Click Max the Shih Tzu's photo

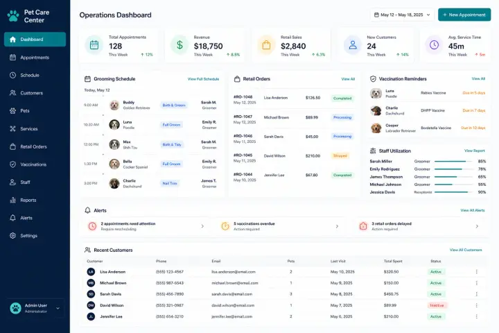point(114,144)
